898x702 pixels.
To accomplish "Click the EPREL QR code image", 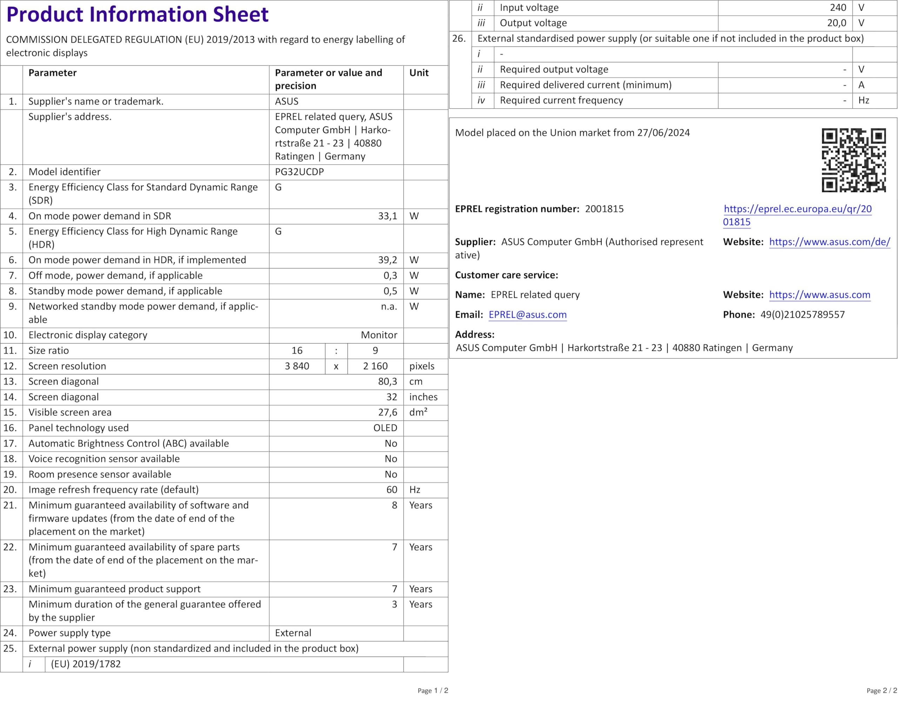I will pyautogui.click(x=853, y=160).
